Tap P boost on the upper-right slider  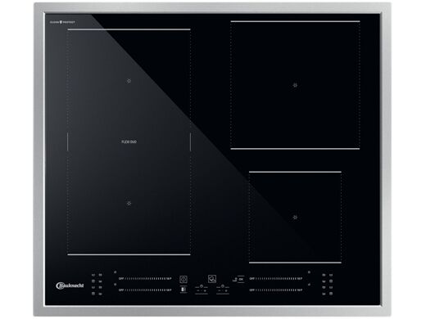coord(301,279)
